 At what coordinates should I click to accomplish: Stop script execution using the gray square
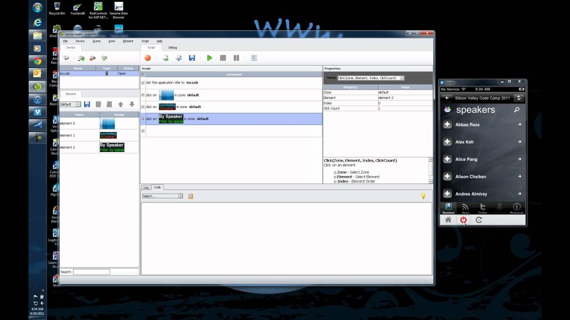(x=223, y=58)
